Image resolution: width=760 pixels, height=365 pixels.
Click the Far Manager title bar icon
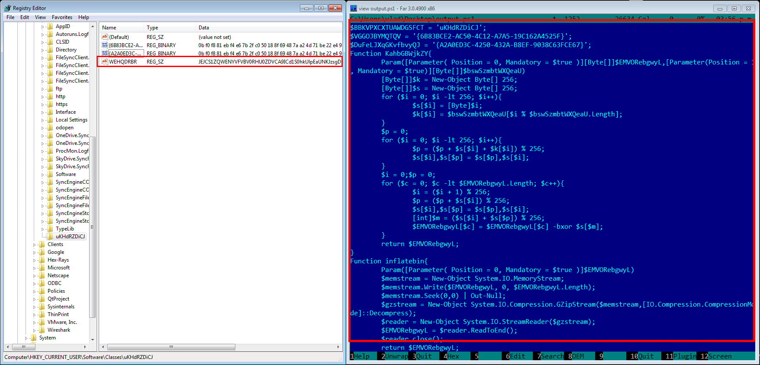pos(354,8)
